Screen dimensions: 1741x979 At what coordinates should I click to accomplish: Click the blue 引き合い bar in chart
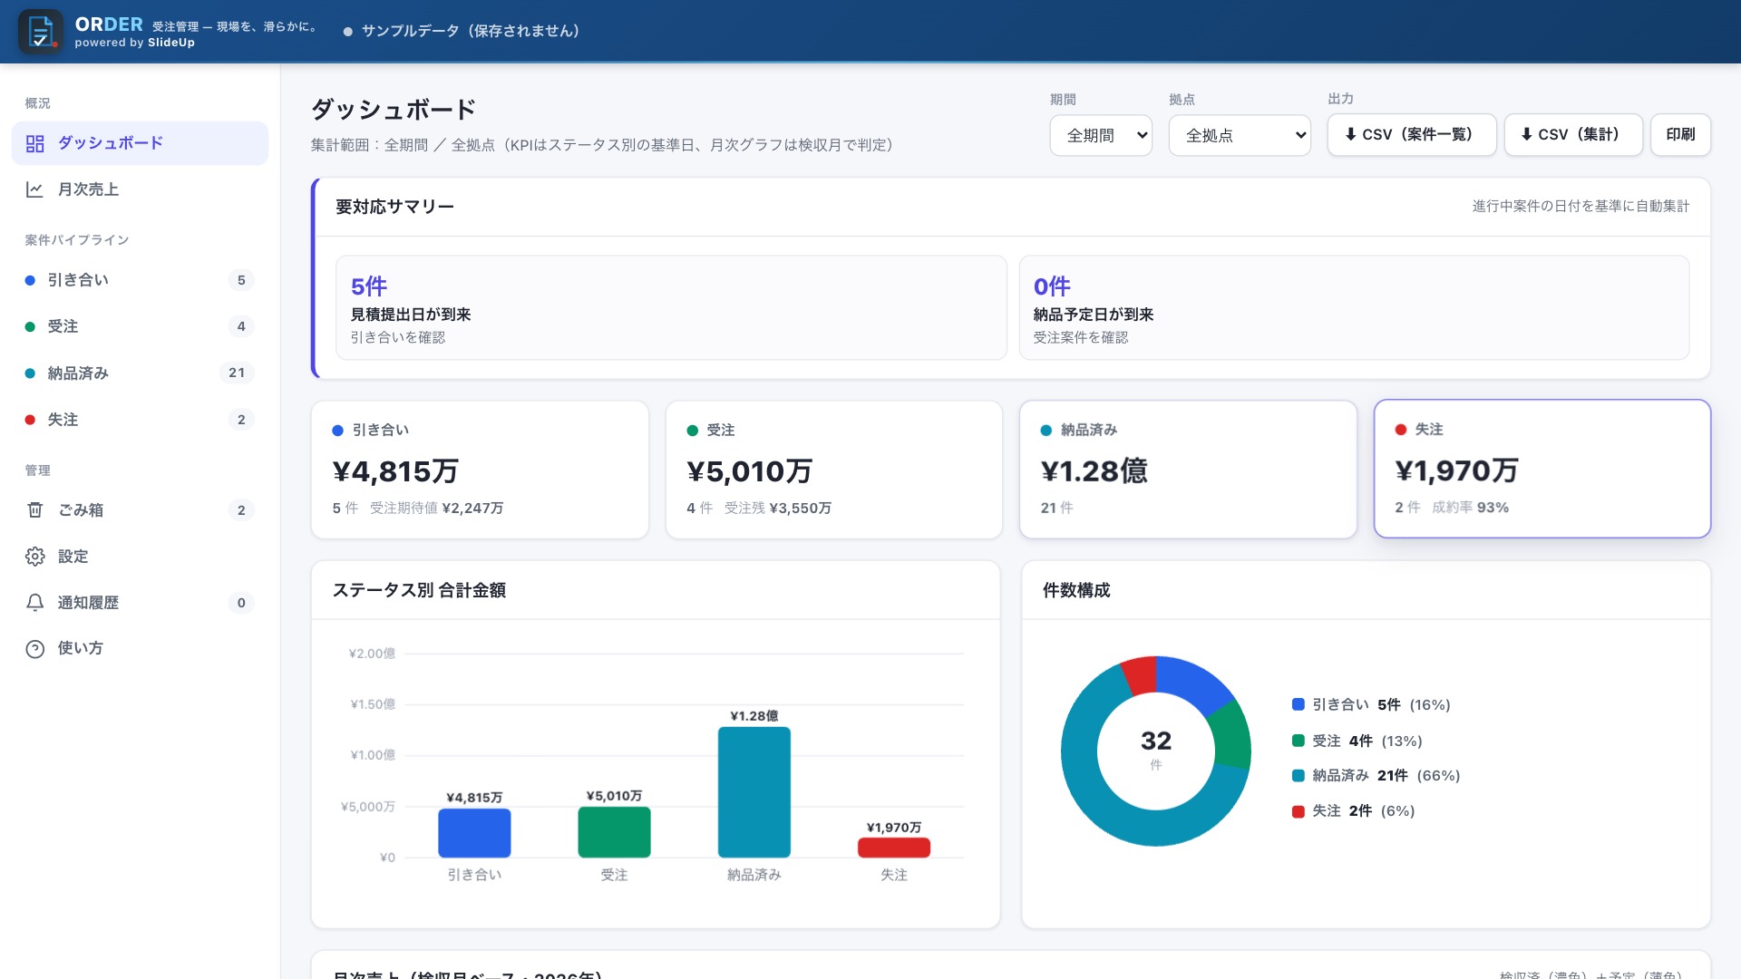(474, 833)
